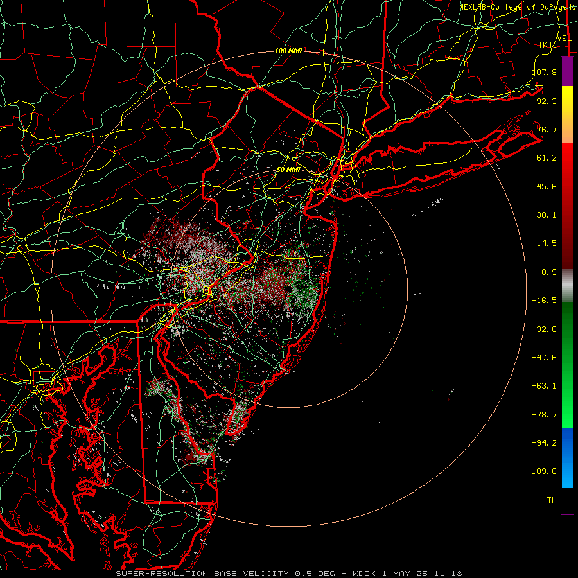Select the 76.7 velocity scale value
The height and width of the screenshot is (578, 578).
547,129
